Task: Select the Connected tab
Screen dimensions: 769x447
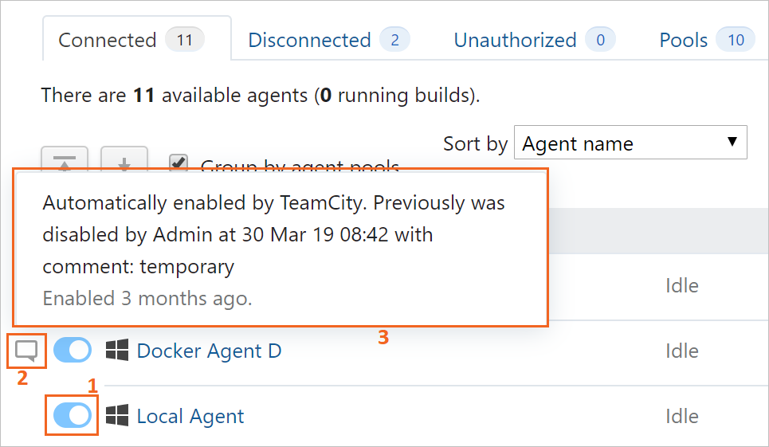Action: (x=108, y=40)
